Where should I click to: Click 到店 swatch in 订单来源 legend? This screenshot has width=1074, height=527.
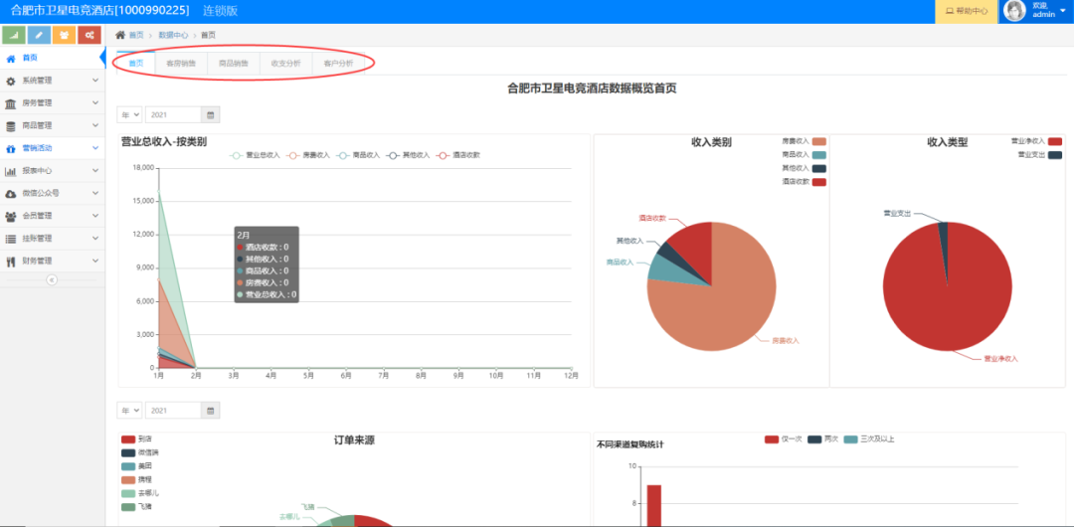pos(128,439)
